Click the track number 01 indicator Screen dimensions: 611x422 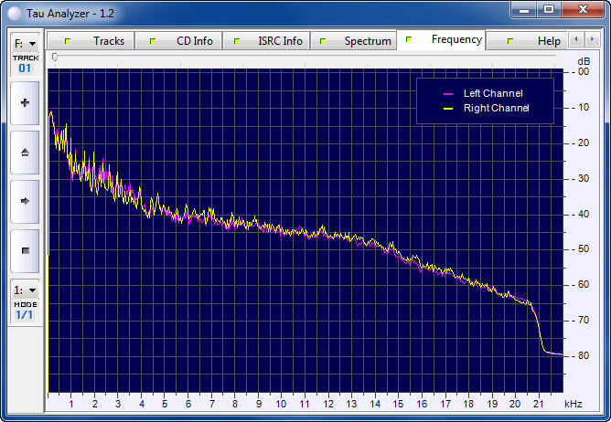coord(25,69)
